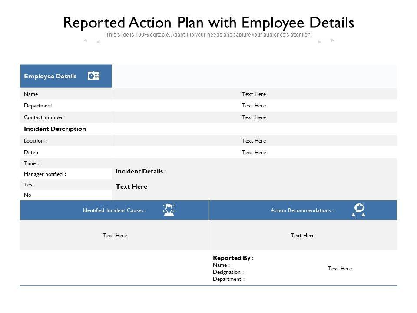The height and width of the screenshot is (313, 417).
Task: Click Text Here below Identified Incident Causes
Action: click(x=115, y=236)
